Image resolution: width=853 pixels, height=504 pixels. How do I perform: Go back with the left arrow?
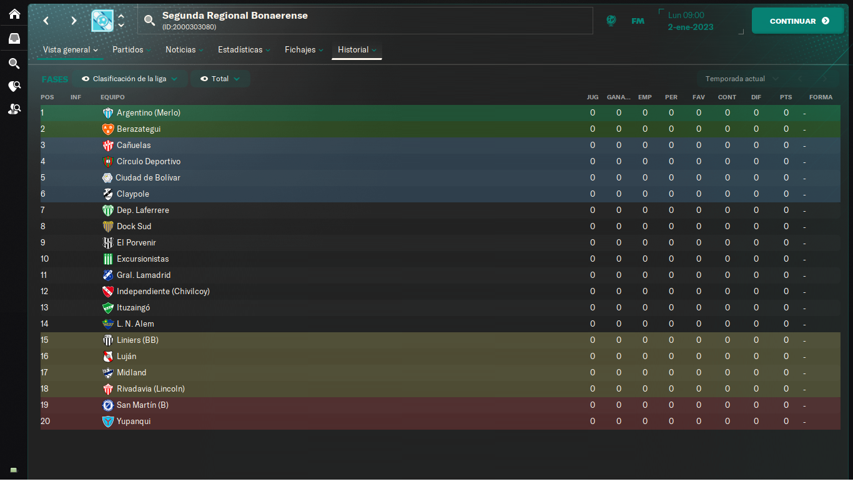point(46,21)
